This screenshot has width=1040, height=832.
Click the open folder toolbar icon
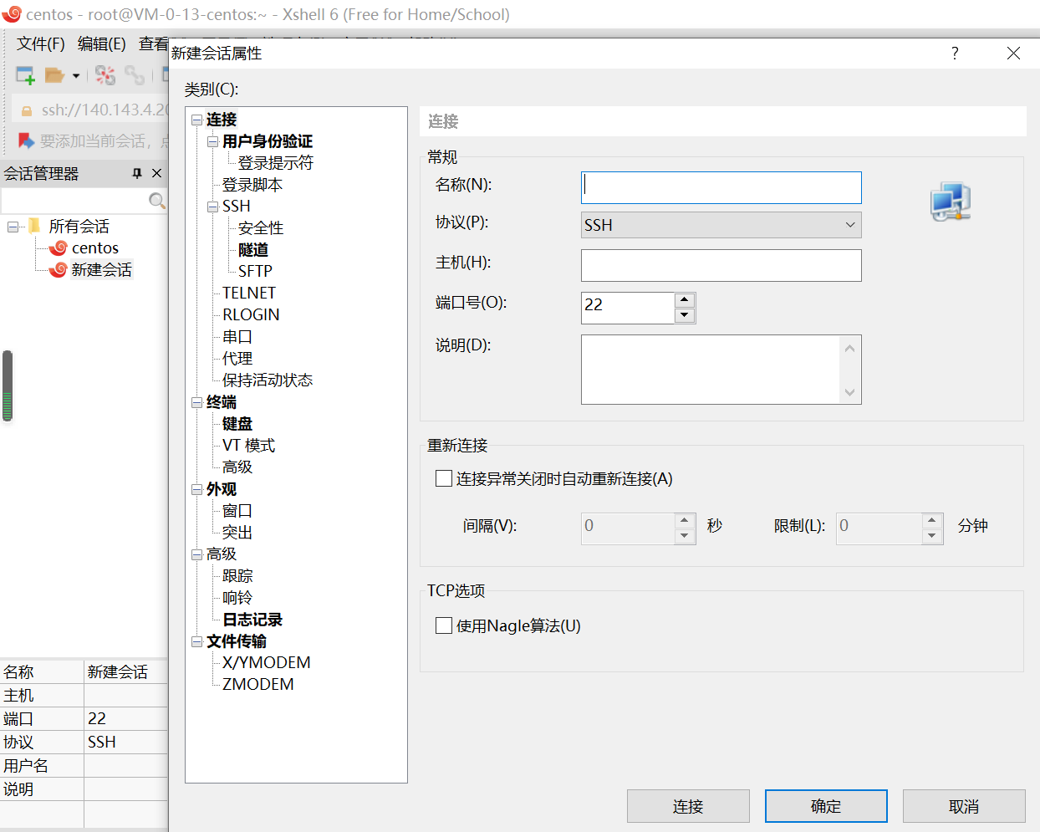54,75
